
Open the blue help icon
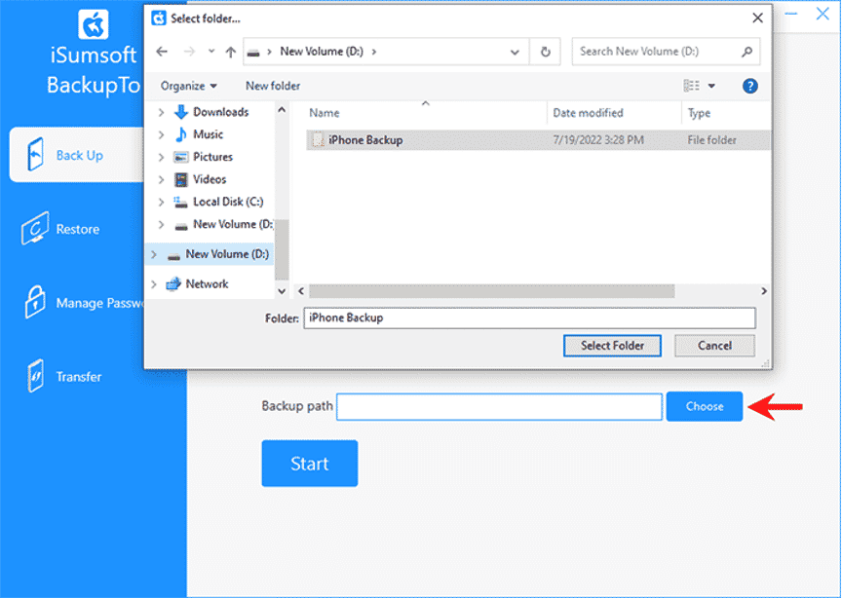point(749,86)
